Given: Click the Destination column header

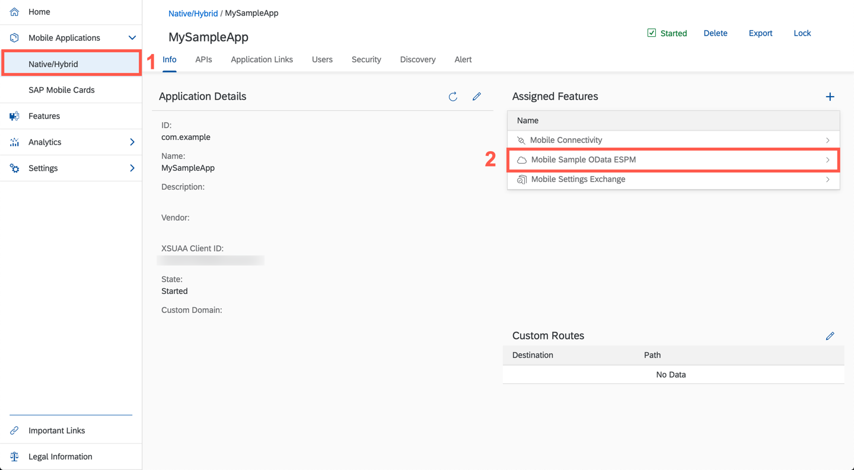Looking at the screenshot, I should pos(533,356).
